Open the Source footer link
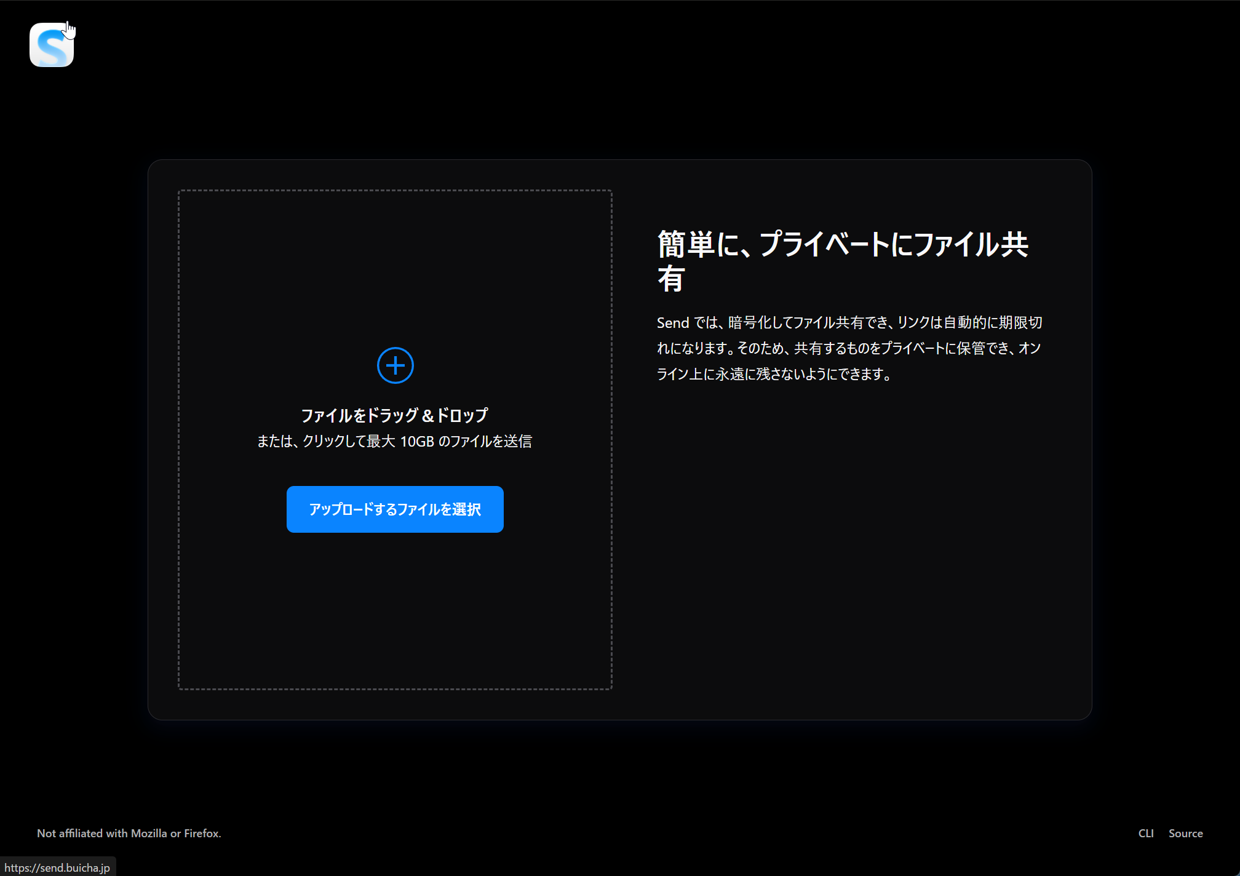 [x=1186, y=834]
